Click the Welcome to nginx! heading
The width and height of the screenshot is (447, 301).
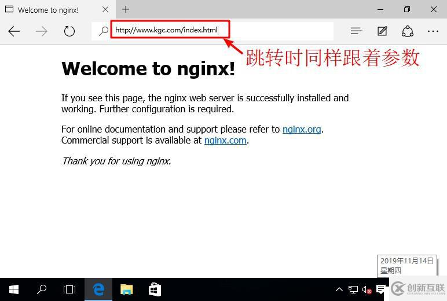pos(148,69)
